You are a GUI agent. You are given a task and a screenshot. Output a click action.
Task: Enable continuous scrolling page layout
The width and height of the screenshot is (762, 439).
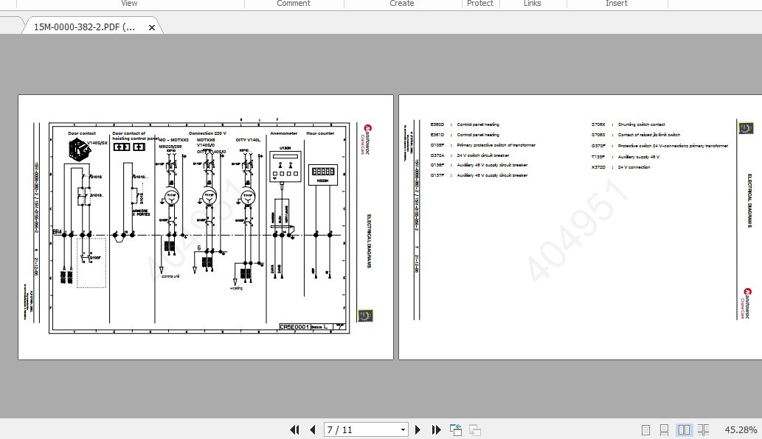pyautogui.click(x=663, y=429)
